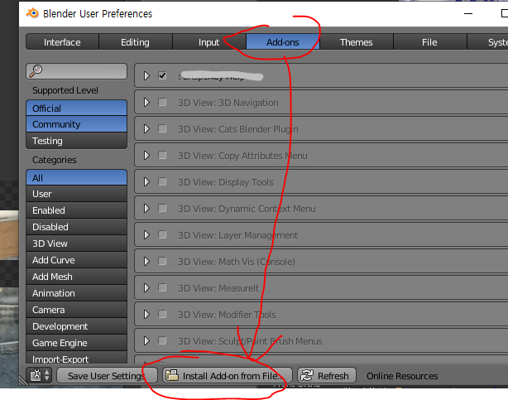Click the magnifier icon in search field
The height and width of the screenshot is (400, 508).
click(36, 70)
